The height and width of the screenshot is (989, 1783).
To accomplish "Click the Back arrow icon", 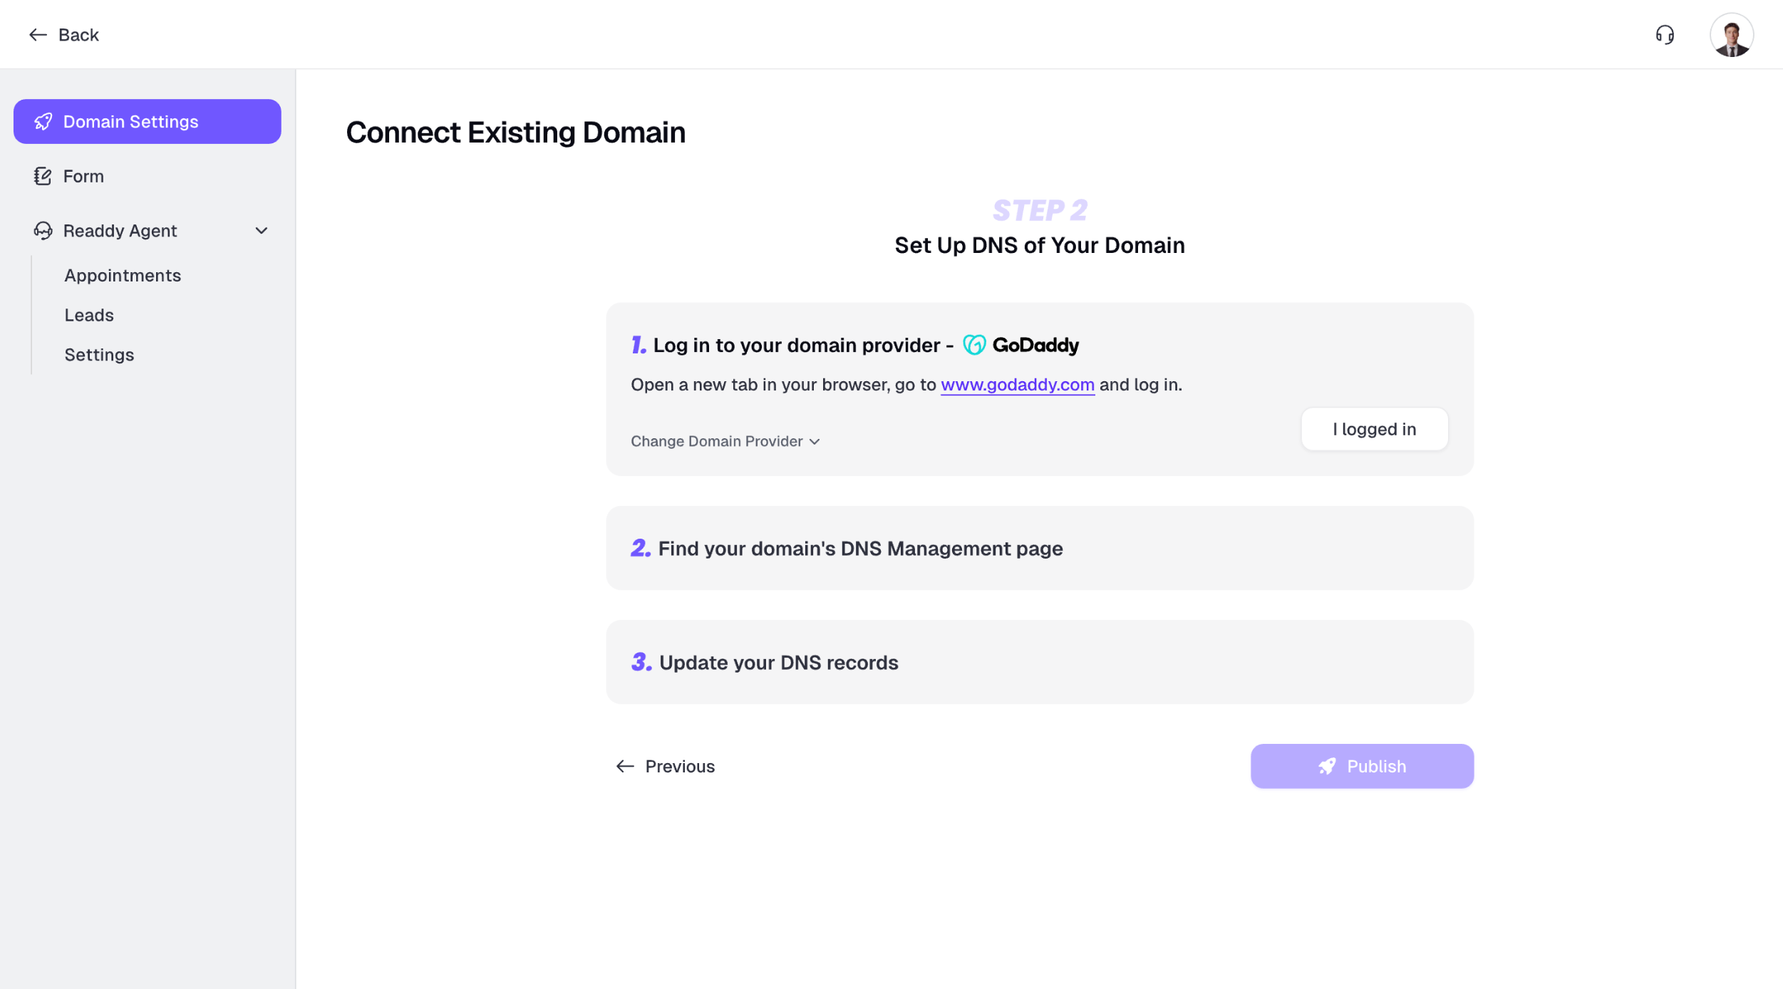I will tap(38, 35).
